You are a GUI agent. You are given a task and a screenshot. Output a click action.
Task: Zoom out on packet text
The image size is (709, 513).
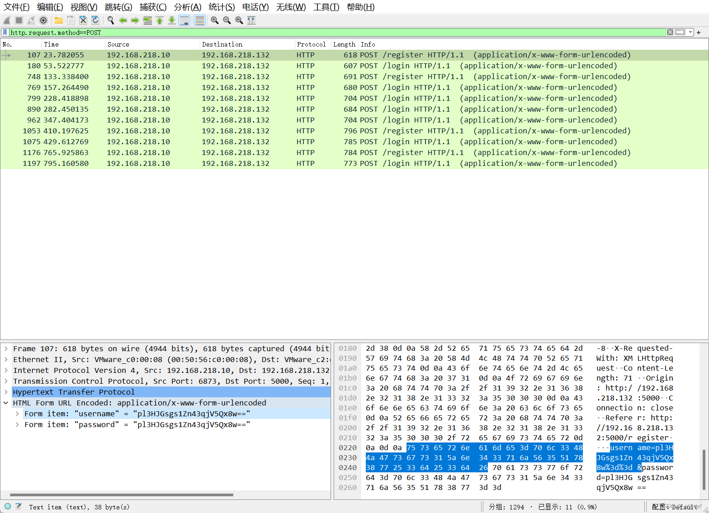(x=227, y=20)
